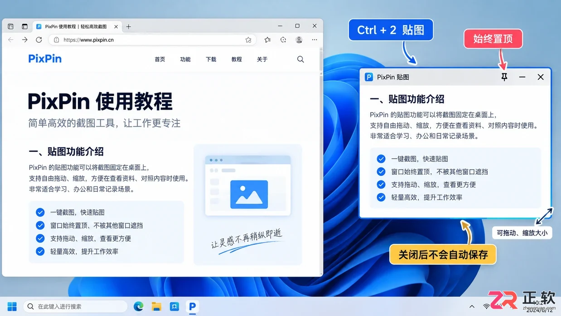Open the Edge profile avatar

coord(299,40)
